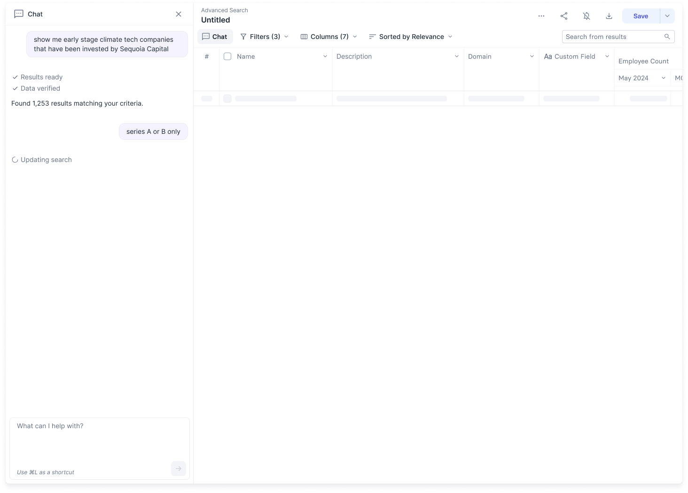Click the Search from results field
This screenshot has height=493, width=688.
coord(618,37)
